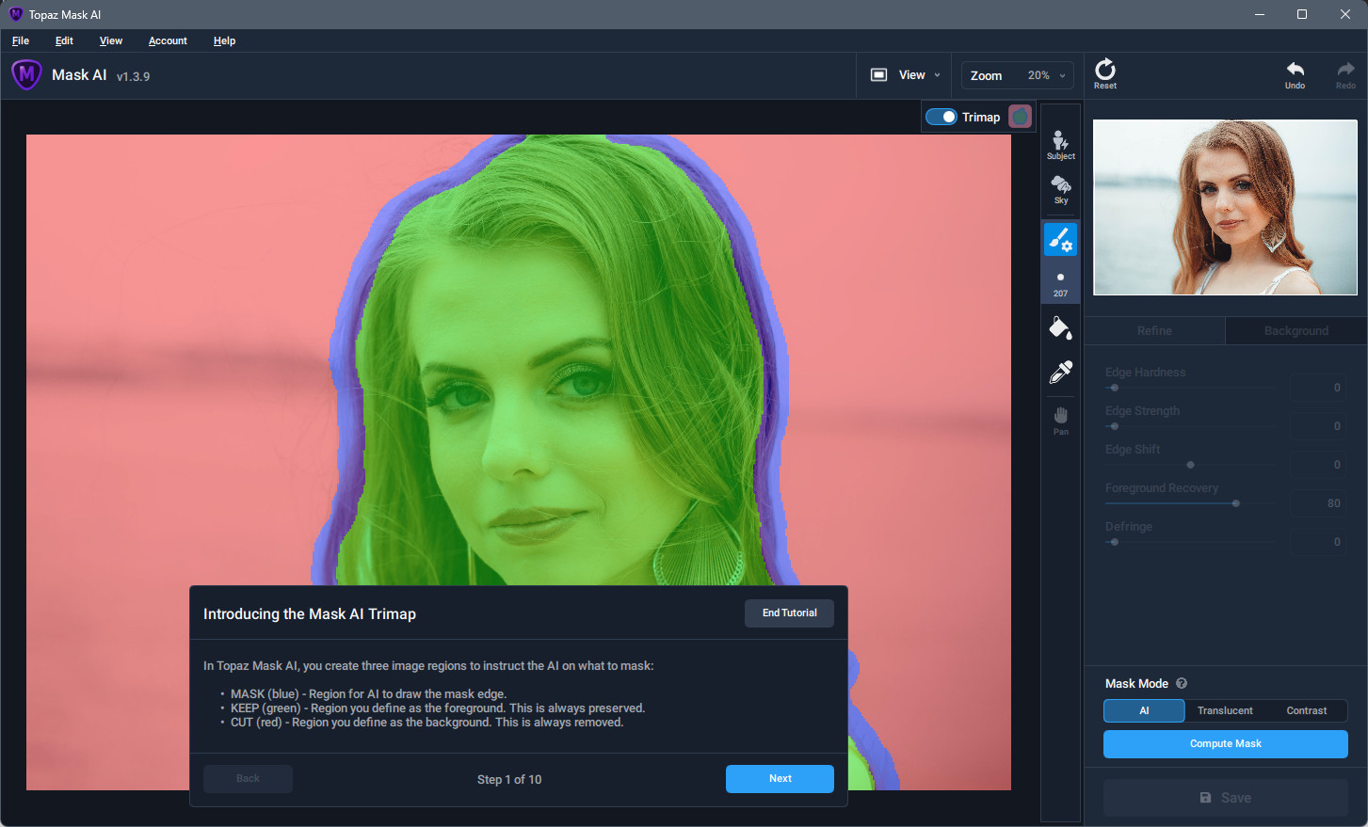
Task: Select the AI mask mode
Action: [1144, 710]
